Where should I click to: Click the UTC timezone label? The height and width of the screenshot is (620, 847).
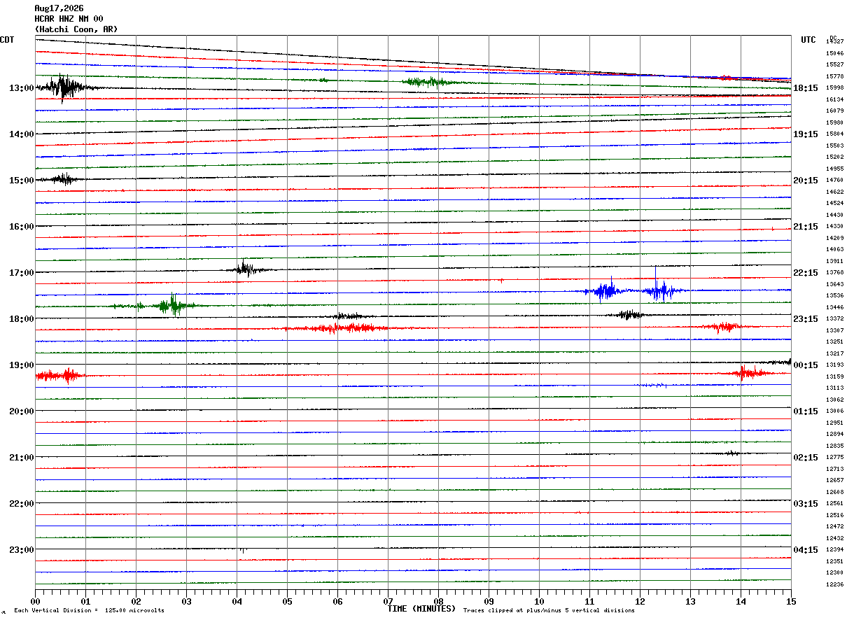click(808, 40)
